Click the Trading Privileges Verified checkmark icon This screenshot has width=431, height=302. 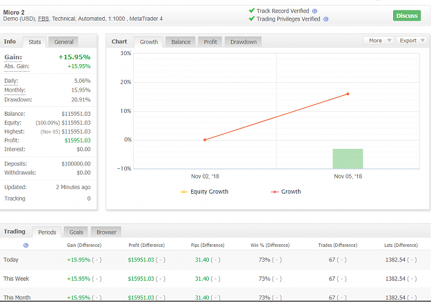click(x=251, y=19)
